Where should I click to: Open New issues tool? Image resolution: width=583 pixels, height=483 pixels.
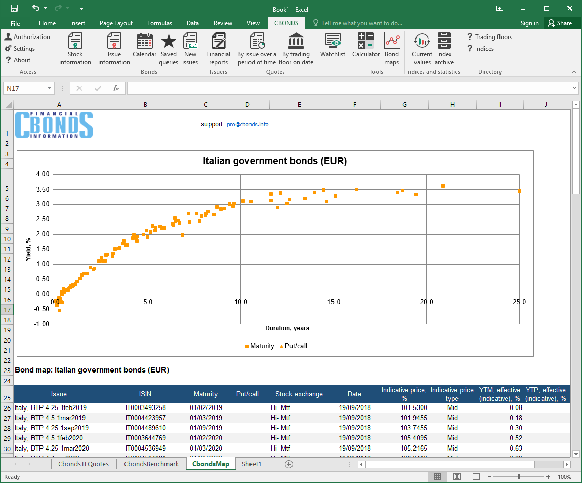[x=190, y=49]
